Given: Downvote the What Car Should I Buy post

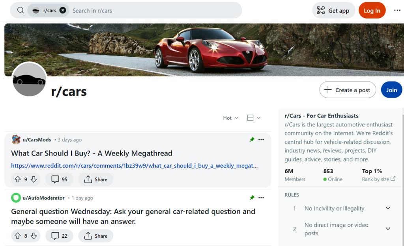Looking at the screenshot, I should click(34, 179).
